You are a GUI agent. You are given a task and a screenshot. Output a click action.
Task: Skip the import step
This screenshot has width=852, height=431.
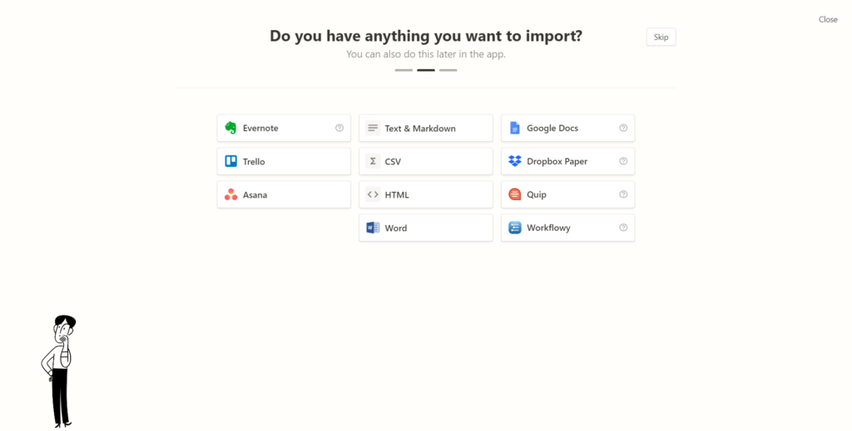coord(661,37)
